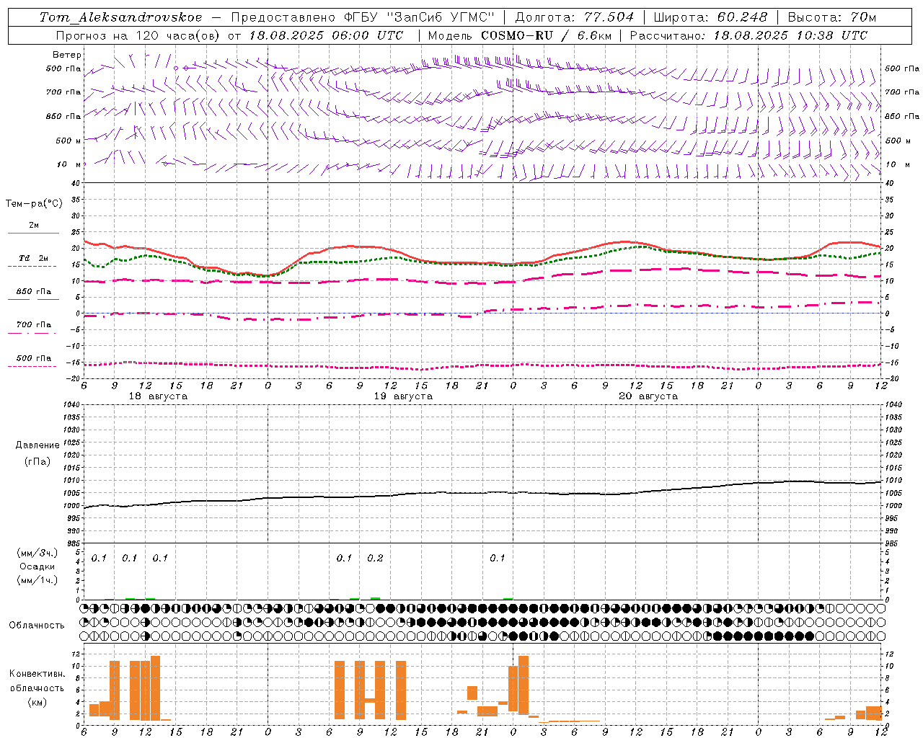Click the red 2м temperature curve
The height and width of the screenshot is (738, 923).
tap(483, 263)
